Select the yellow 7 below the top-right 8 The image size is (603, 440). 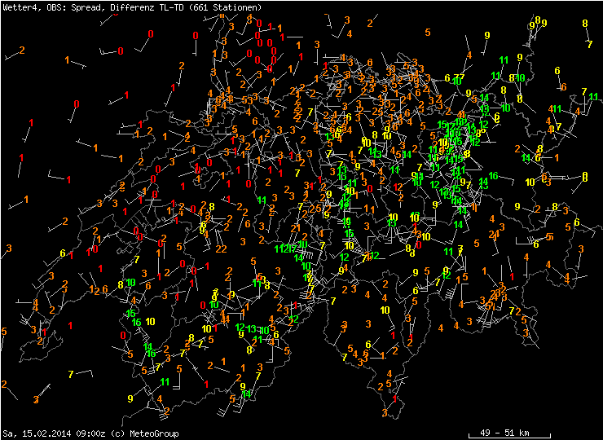589,45
